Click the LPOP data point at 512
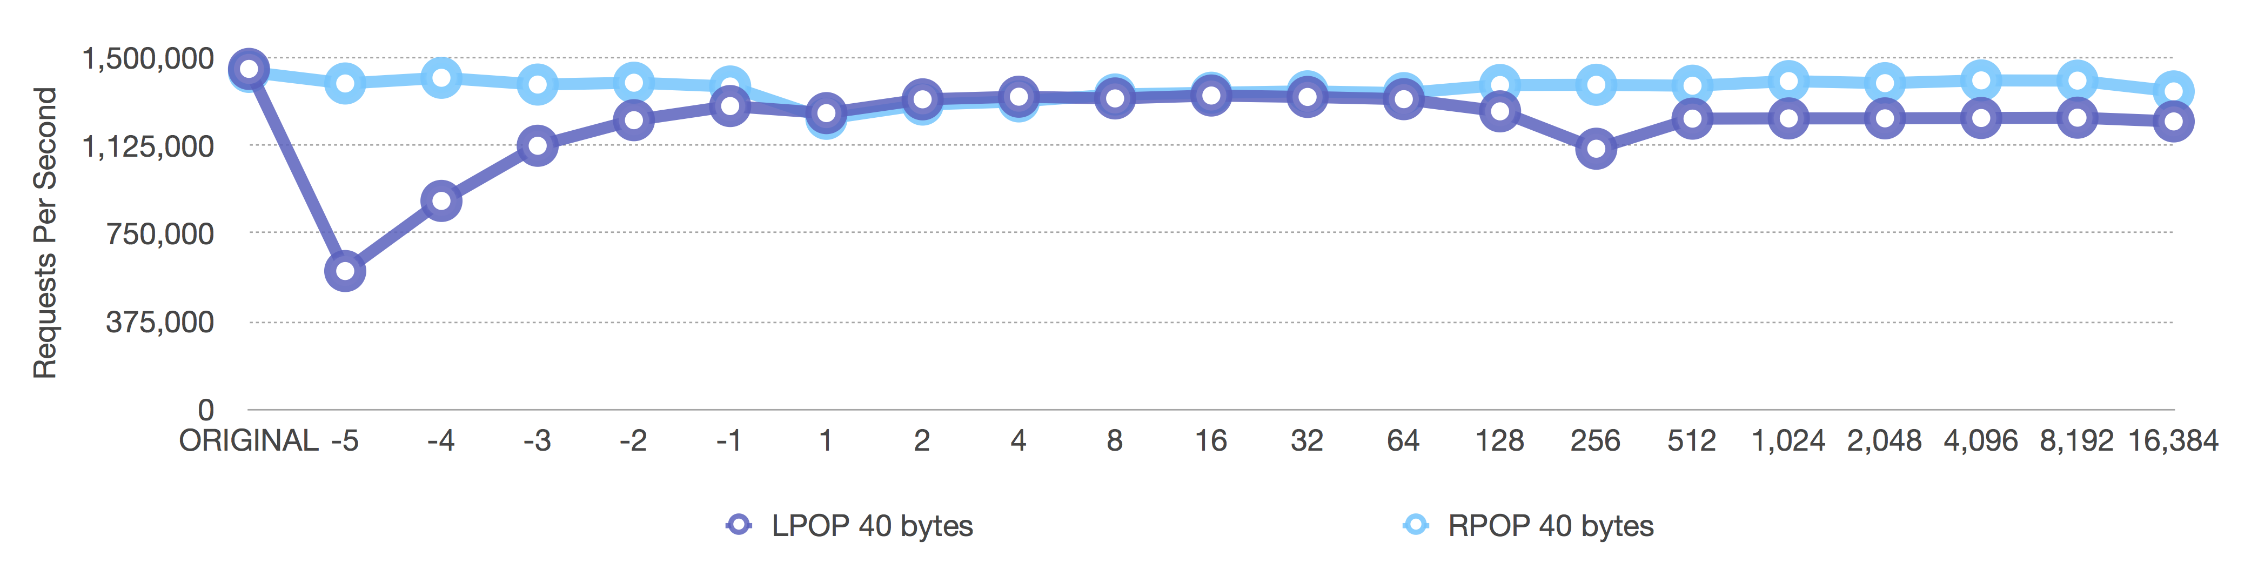This screenshot has height=569, width=2258. 1692,118
